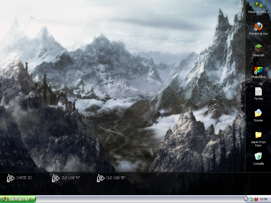
Task: Open the CLE USB "B" shortcut icon
Action: tap(101, 178)
